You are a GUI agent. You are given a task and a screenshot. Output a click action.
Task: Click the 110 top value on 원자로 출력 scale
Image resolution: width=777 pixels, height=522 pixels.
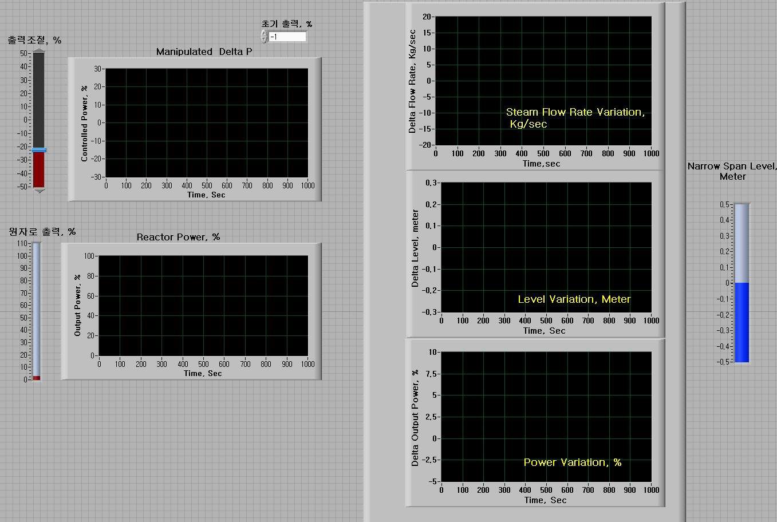click(22, 244)
